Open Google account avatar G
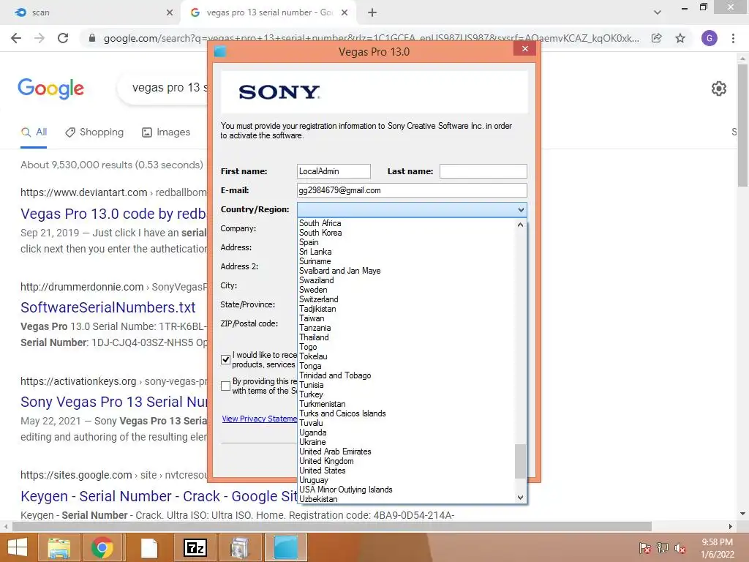The image size is (749, 562). coord(710,38)
